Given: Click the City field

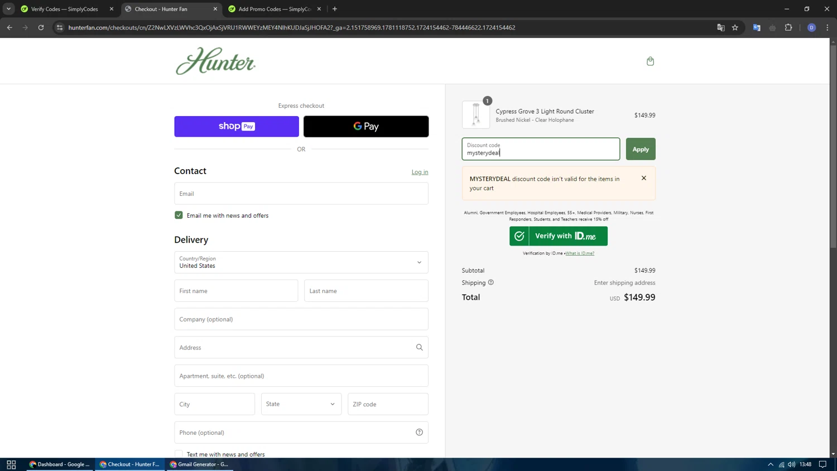Looking at the screenshot, I should tap(215, 404).
